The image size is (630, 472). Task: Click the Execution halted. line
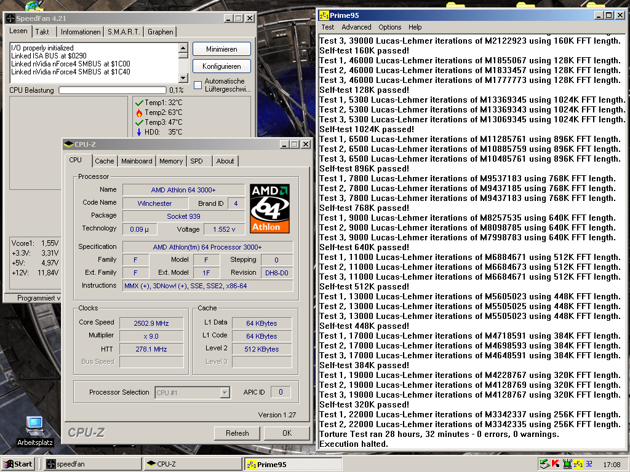(x=354, y=444)
